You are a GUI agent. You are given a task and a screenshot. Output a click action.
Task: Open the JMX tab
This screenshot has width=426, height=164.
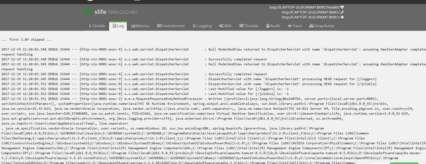pos(225,26)
